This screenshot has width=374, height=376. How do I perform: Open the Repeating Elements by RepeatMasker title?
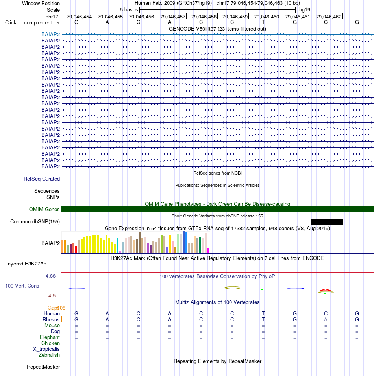(217, 361)
